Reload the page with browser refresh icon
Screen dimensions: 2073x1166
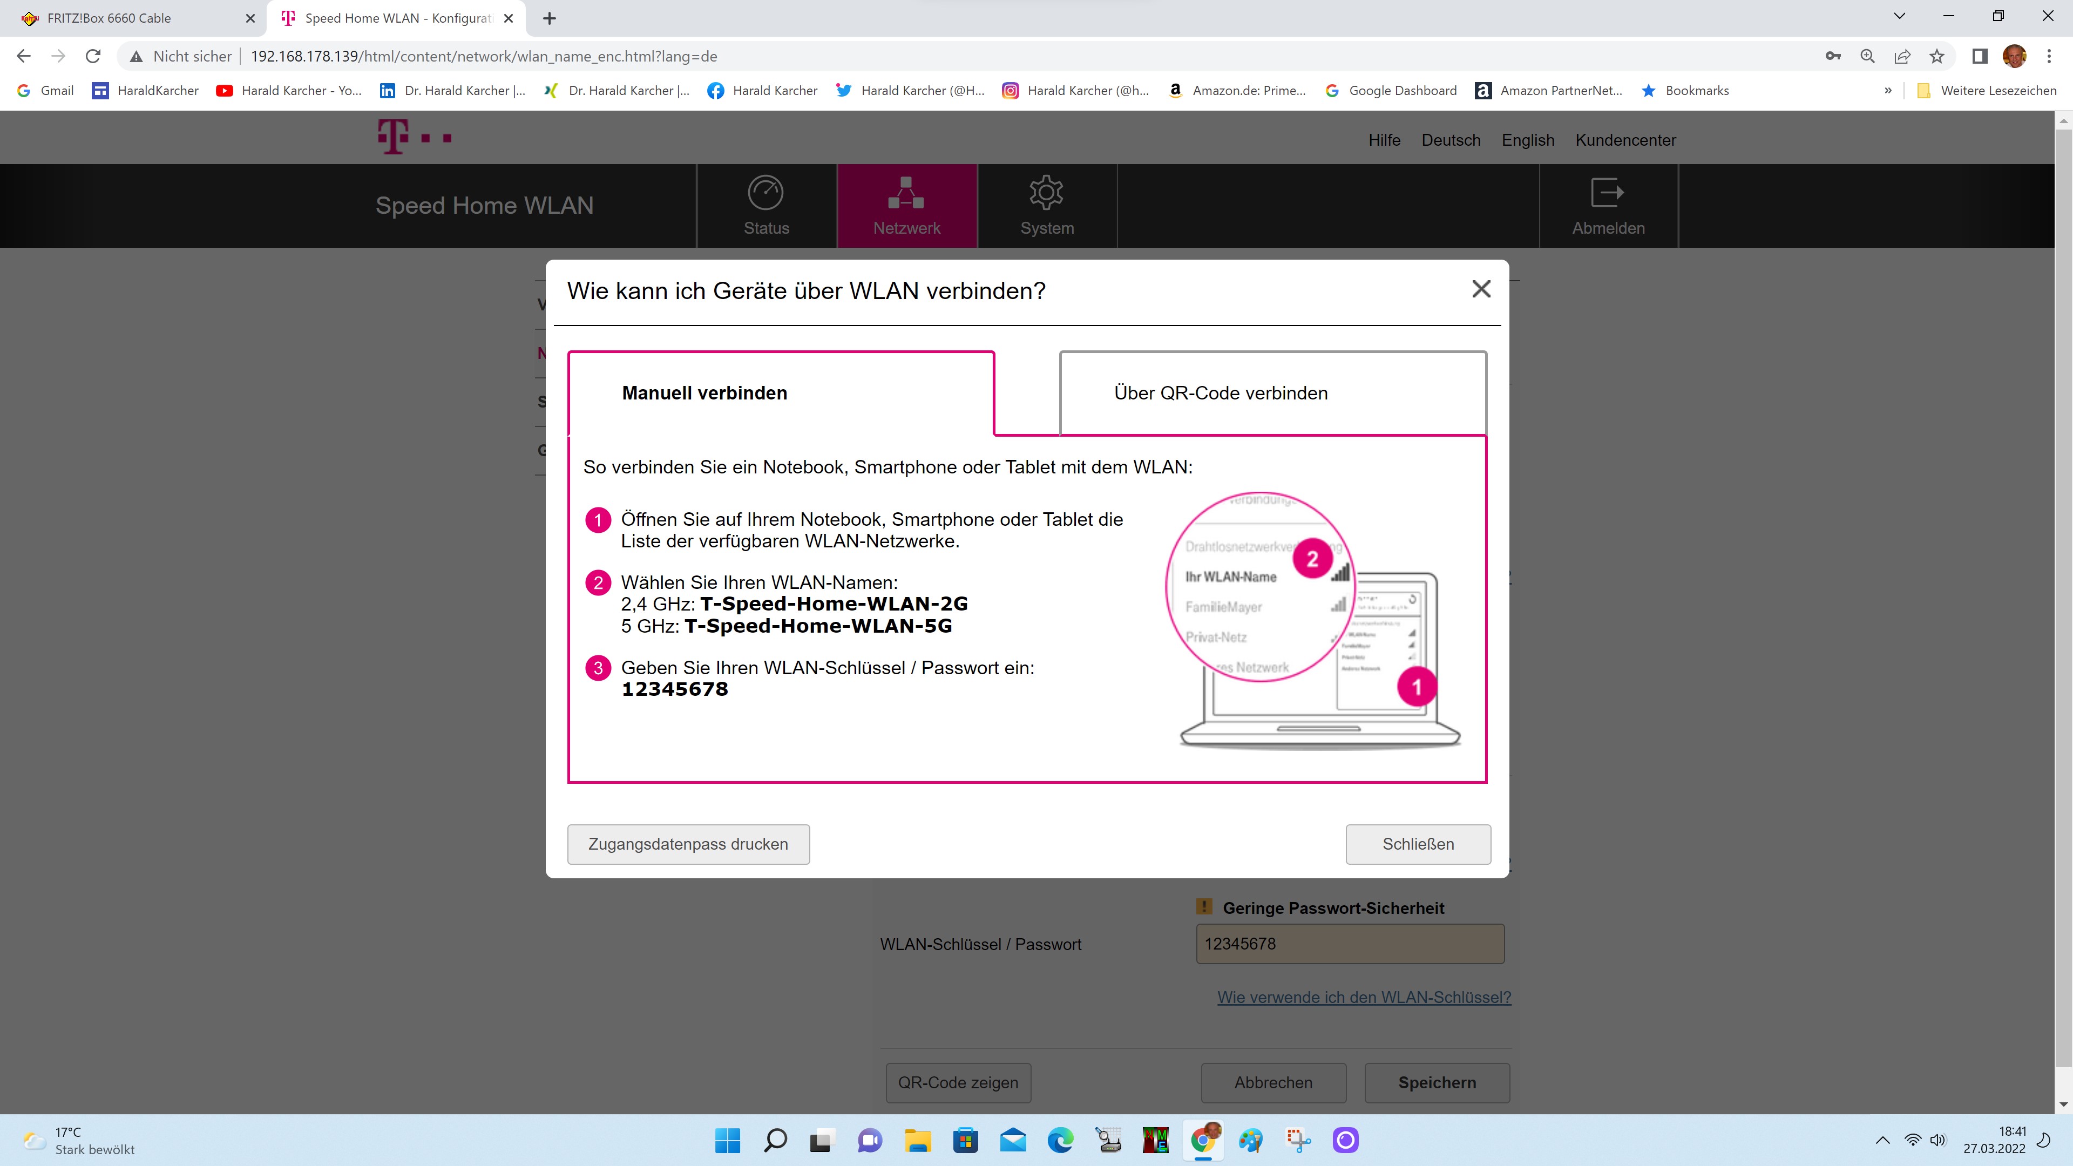tap(93, 56)
